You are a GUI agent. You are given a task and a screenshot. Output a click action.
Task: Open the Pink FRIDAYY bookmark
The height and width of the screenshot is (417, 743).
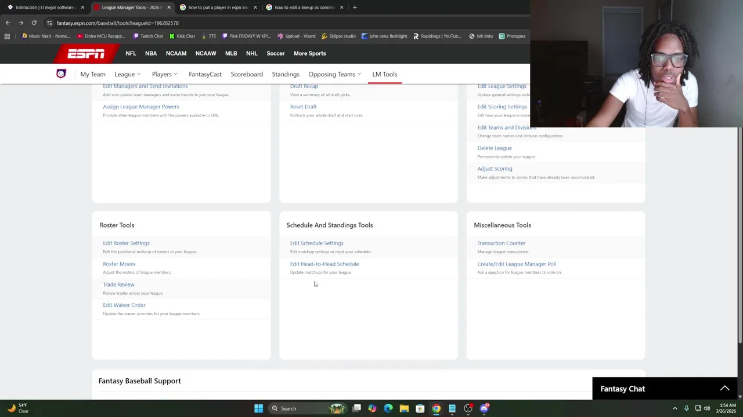[x=247, y=36]
